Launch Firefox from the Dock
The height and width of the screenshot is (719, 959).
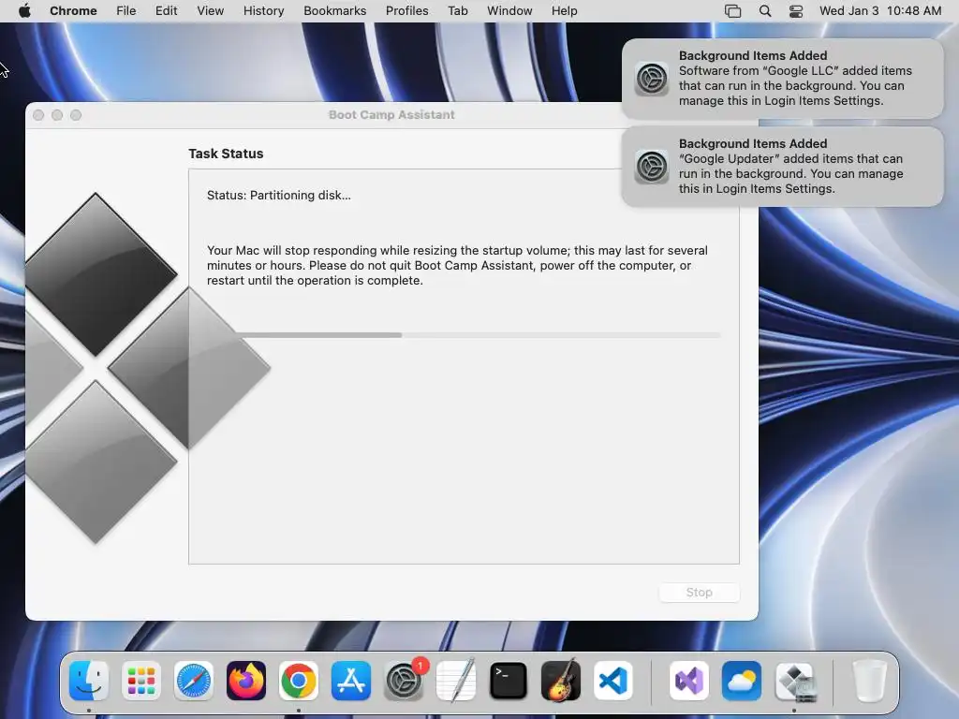(246, 681)
